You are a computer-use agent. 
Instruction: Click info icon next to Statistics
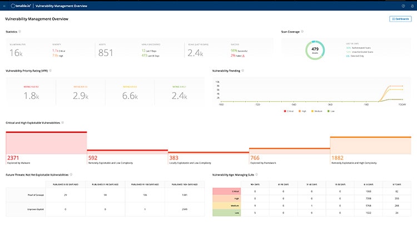(x=19, y=32)
